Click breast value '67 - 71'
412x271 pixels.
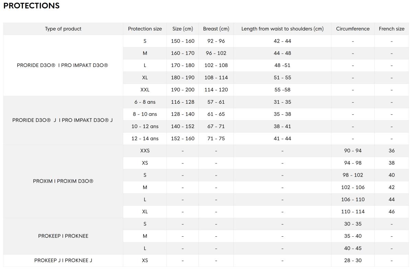(x=216, y=126)
